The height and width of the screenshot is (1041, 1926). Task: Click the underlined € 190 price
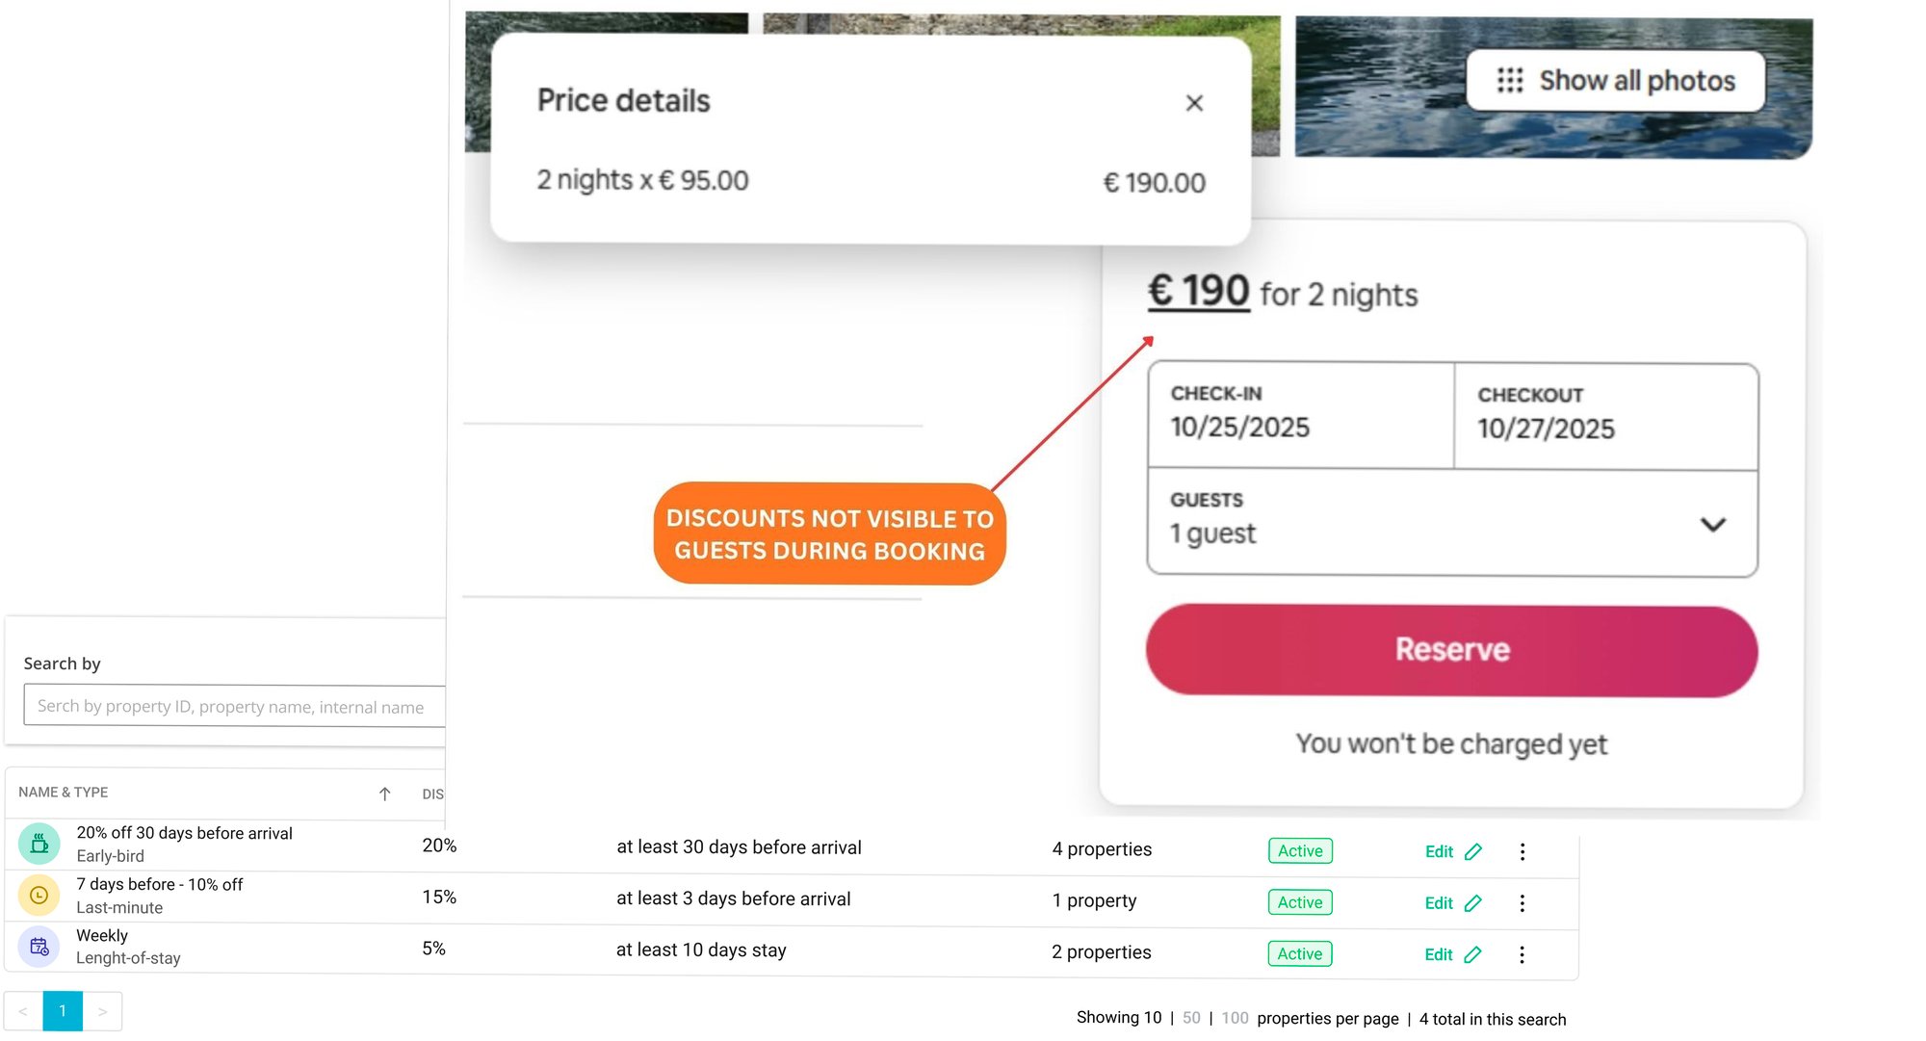click(1198, 291)
